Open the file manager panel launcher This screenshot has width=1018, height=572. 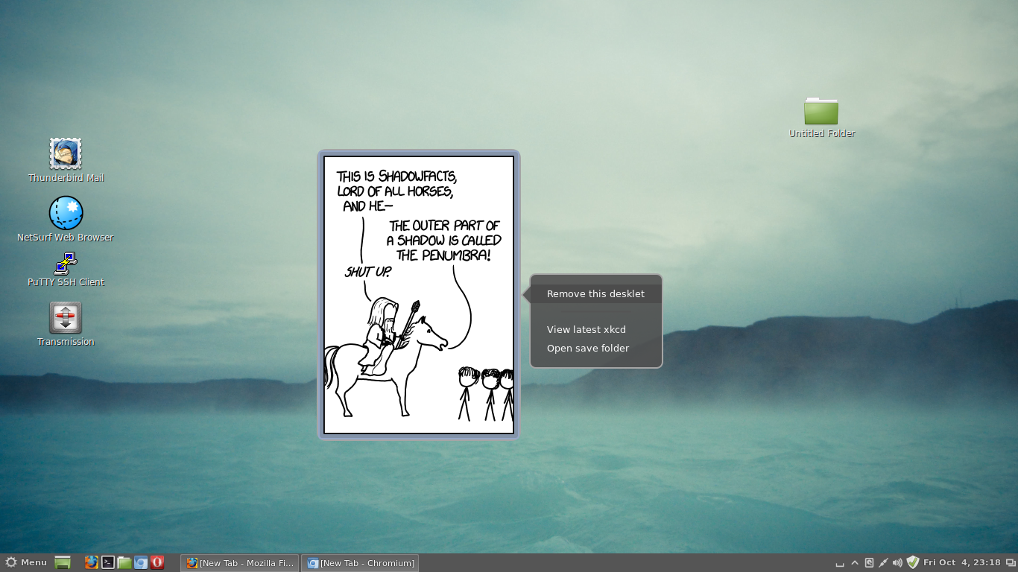pos(124,562)
